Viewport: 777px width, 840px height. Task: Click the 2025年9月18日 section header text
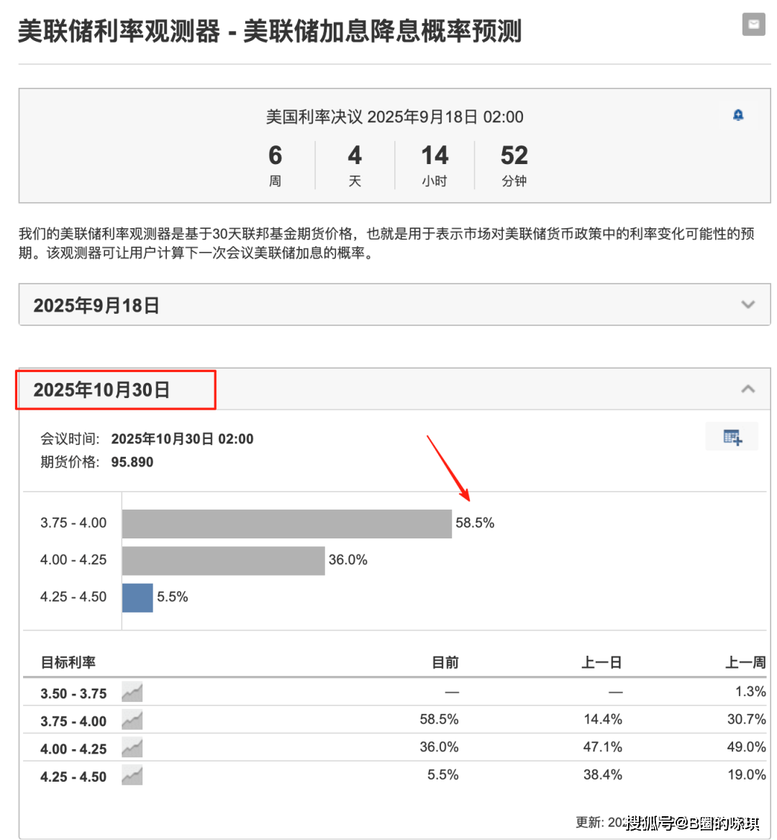coord(96,305)
